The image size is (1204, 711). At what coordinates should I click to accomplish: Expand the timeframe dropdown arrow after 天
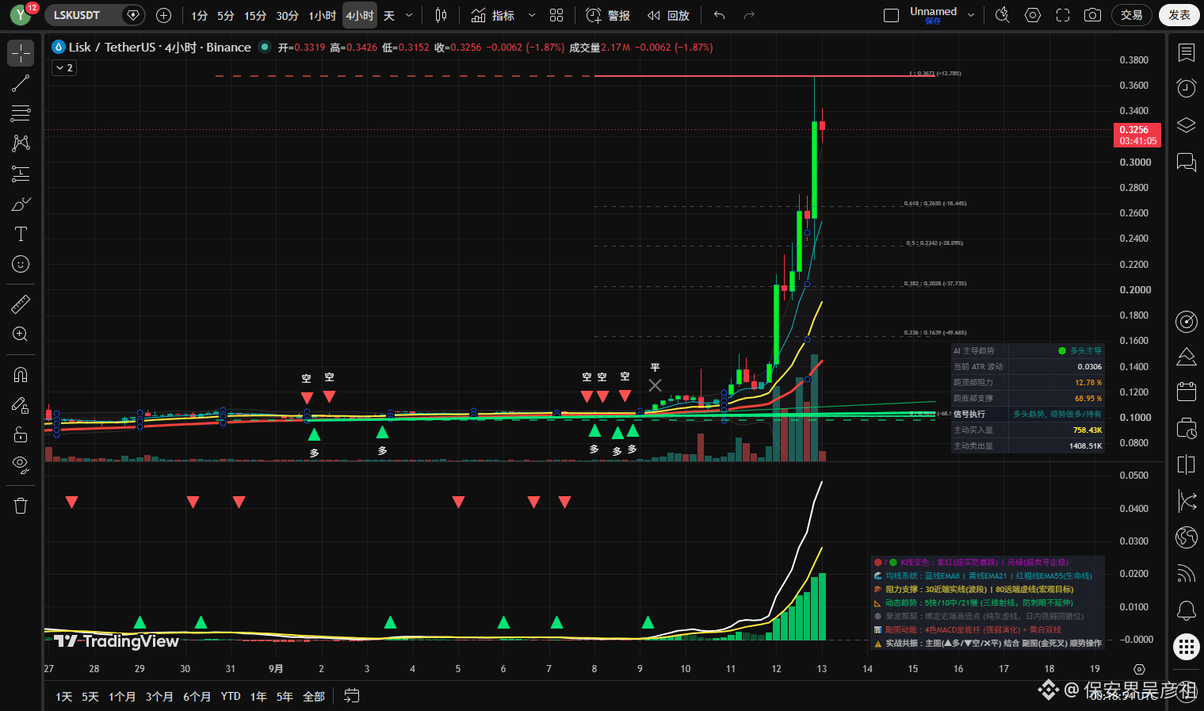pos(409,15)
